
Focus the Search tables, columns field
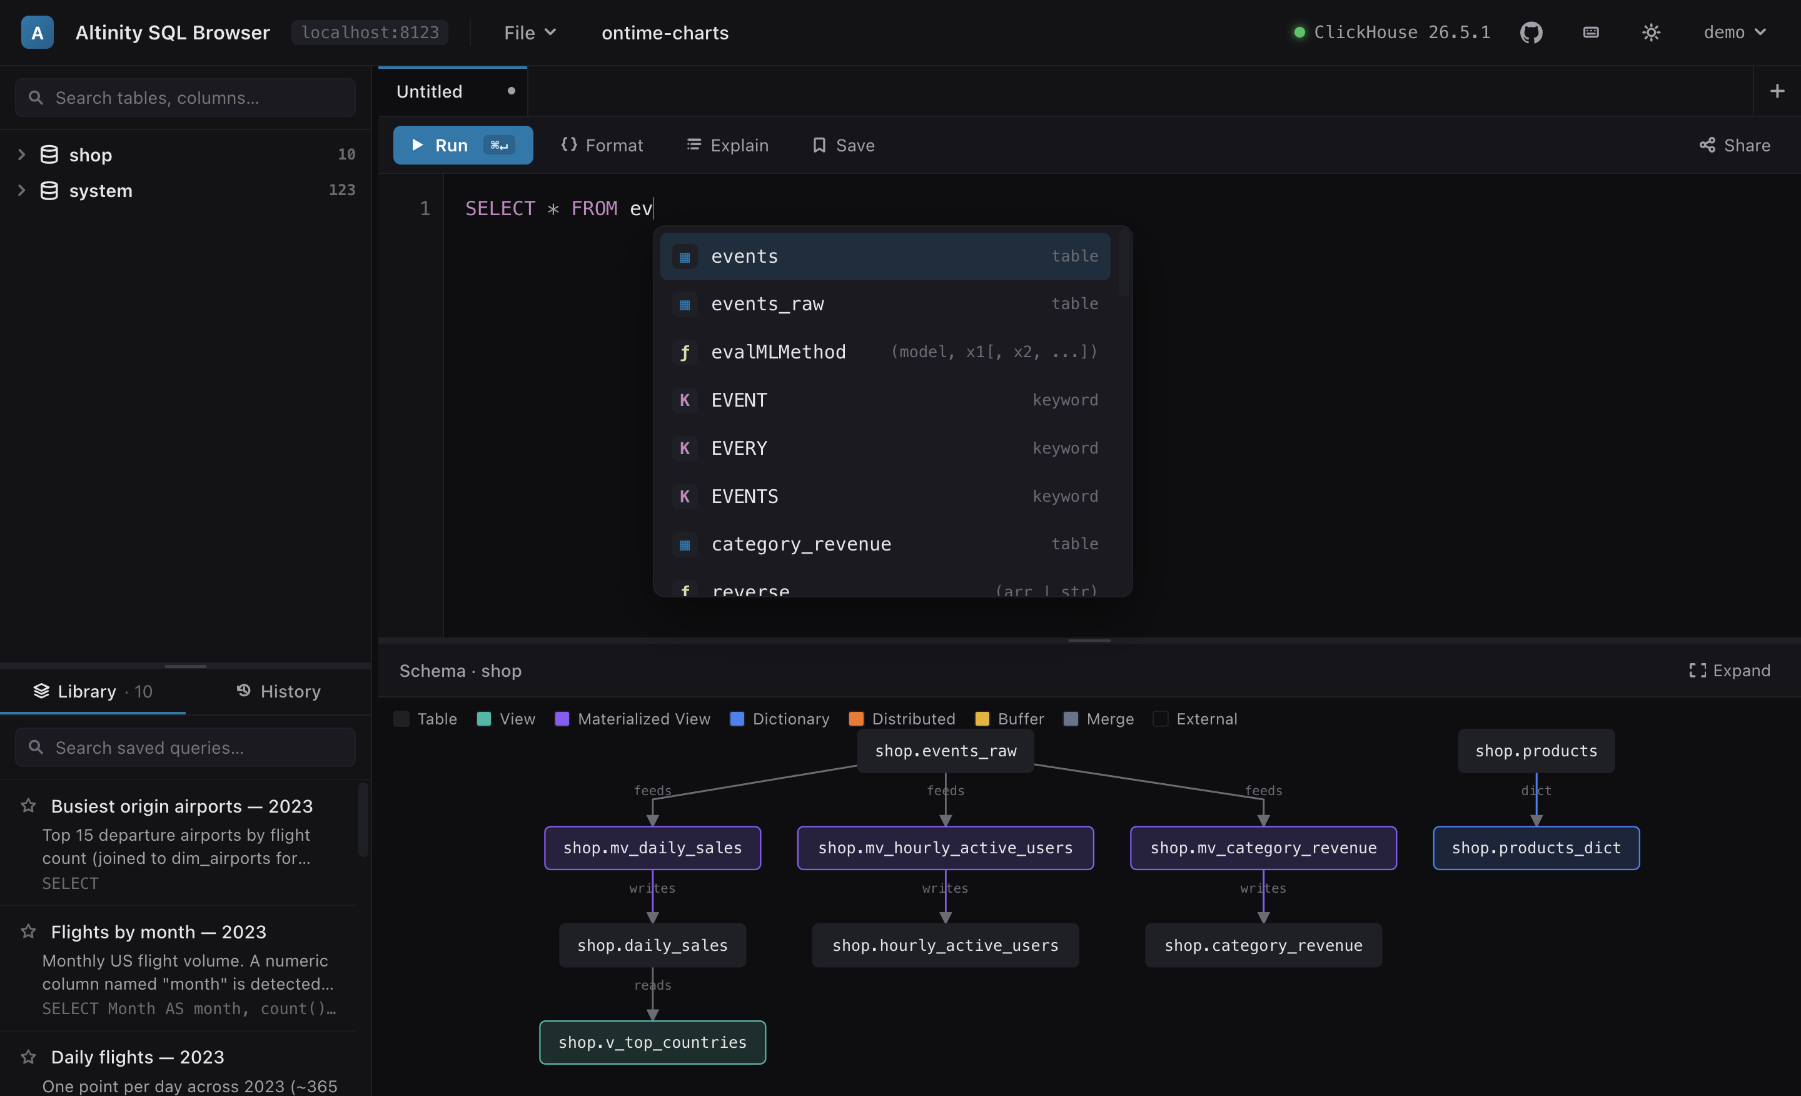[185, 97]
